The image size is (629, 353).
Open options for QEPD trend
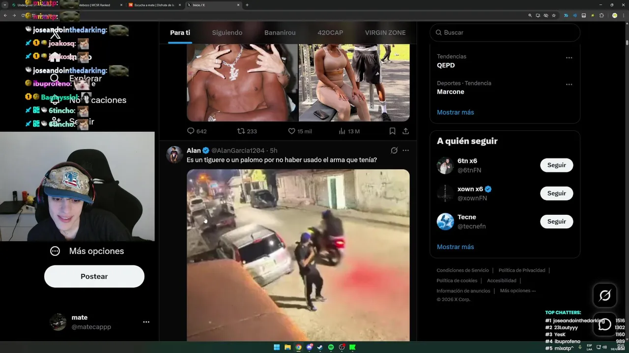[x=569, y=58]
